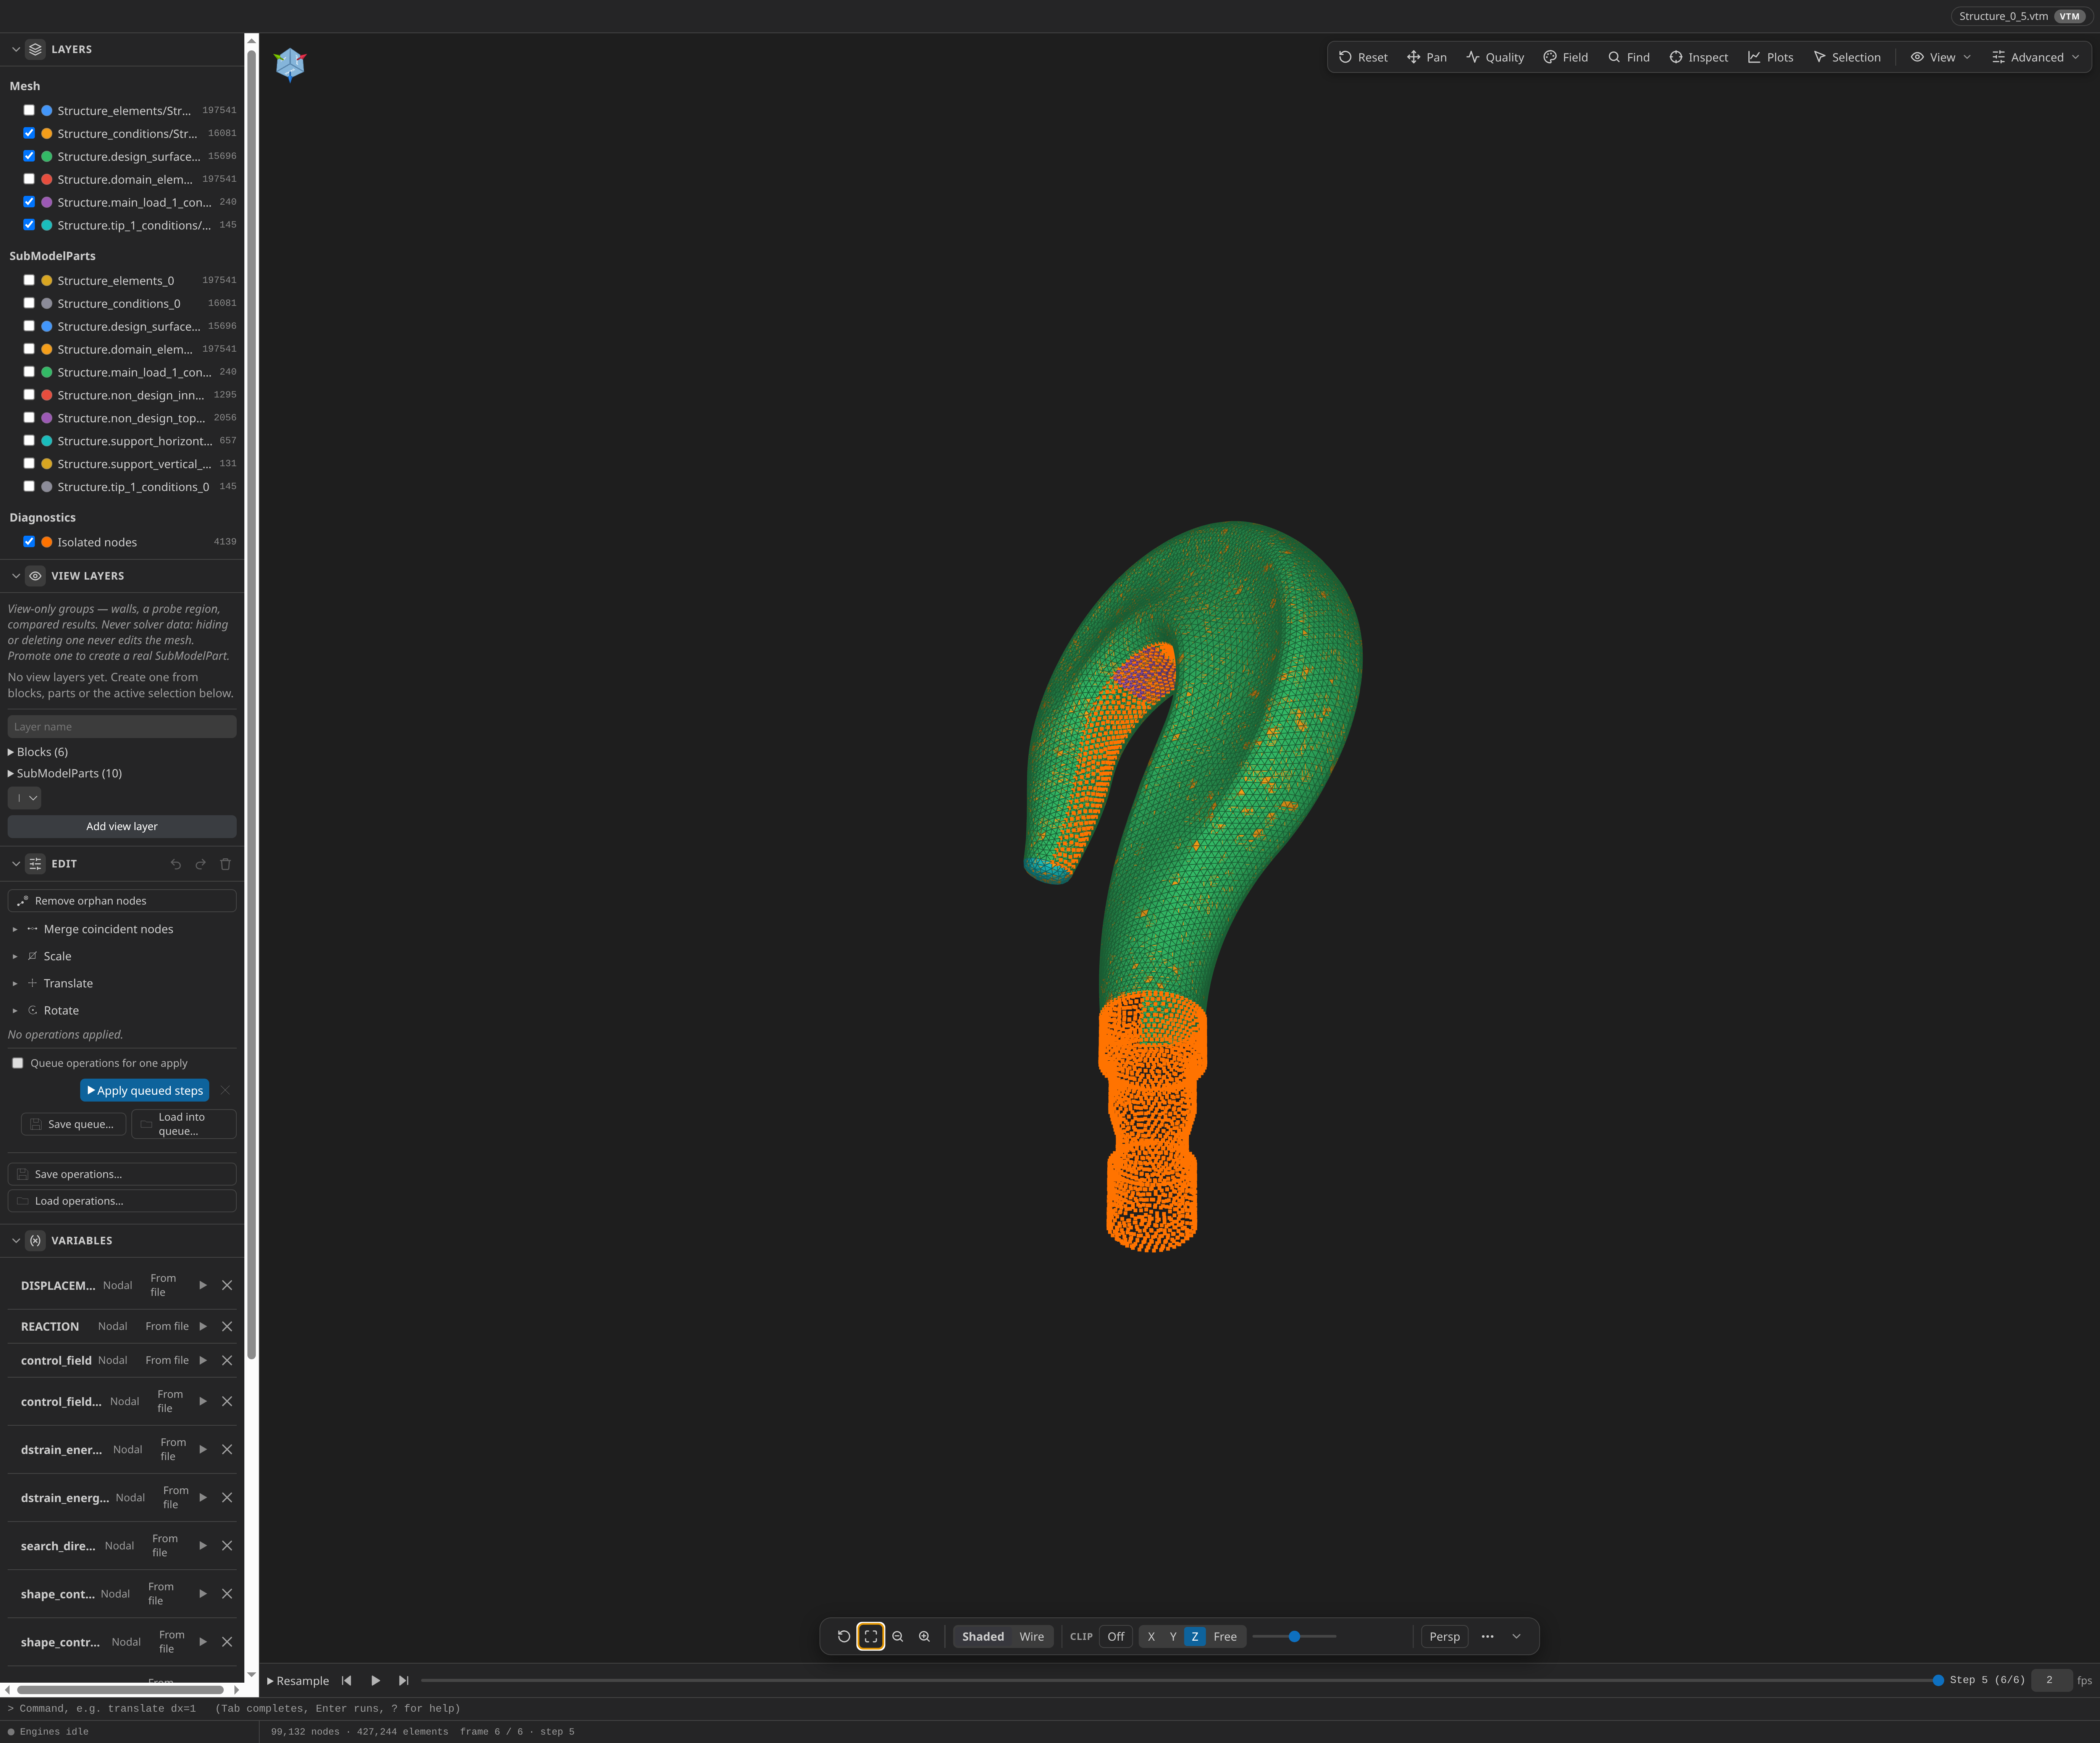This screenshot has height=1743, width=2100.
Task: Expand the Blocks (6) tree
Action: pos(38,752)
